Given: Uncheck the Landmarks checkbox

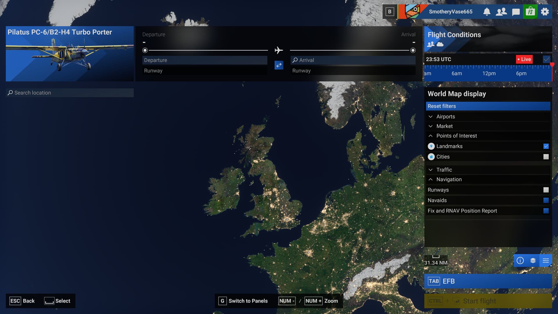Looking at the screenshot, I should (546, 146).
